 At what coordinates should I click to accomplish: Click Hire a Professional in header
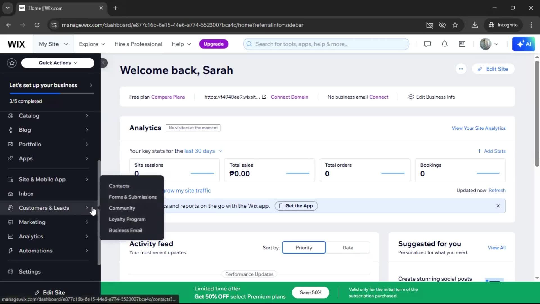(138, 44)
